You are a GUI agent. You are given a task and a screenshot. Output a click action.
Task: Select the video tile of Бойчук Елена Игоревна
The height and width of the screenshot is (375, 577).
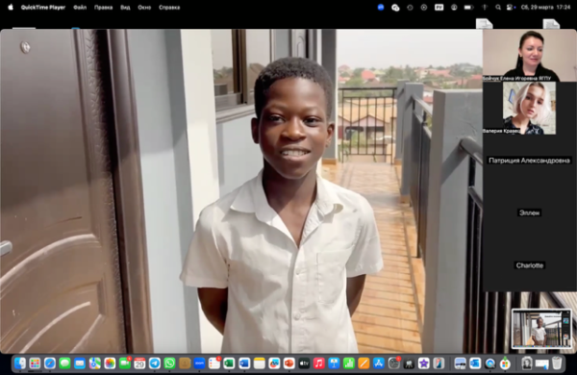point(529,55)
